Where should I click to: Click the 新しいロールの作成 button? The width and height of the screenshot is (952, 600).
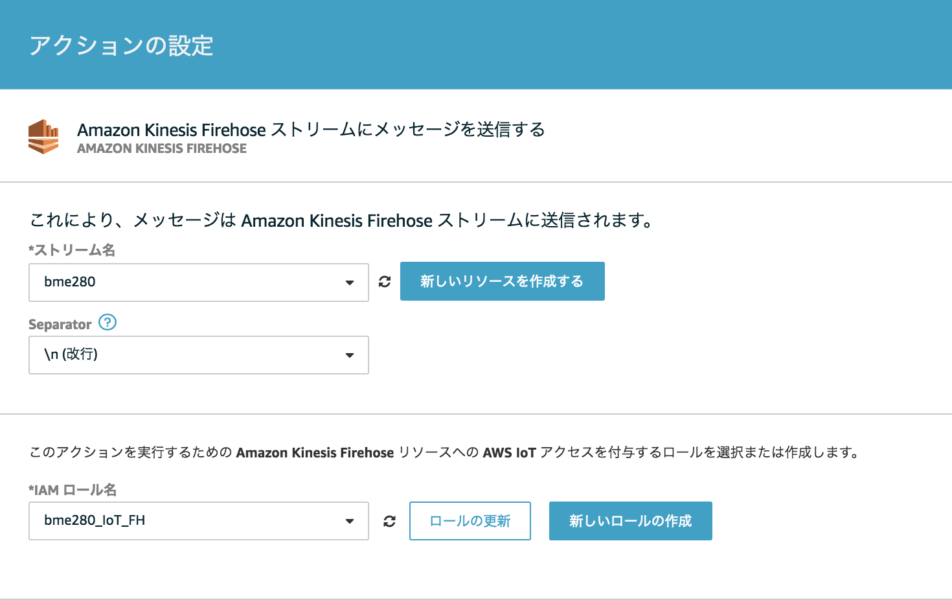[x=631, y=521]
